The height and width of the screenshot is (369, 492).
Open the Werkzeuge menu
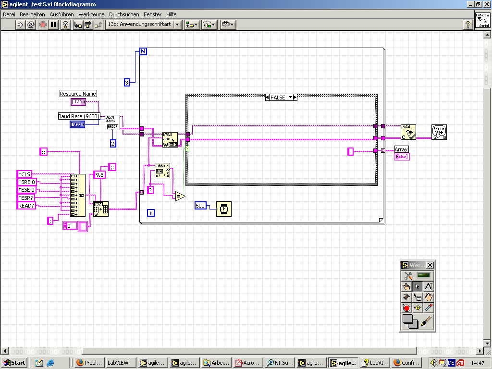pos(90,14)
